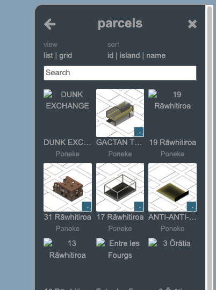
Task: Click the 'DUNK EXCHANGE' image alt text
Action: coord(68,100)
